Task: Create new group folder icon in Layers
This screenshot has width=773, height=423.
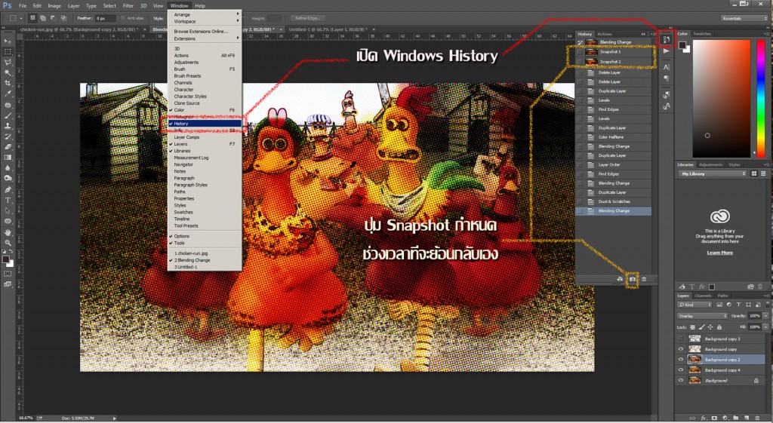Action: pyautogui.click(x=735, y=418)
